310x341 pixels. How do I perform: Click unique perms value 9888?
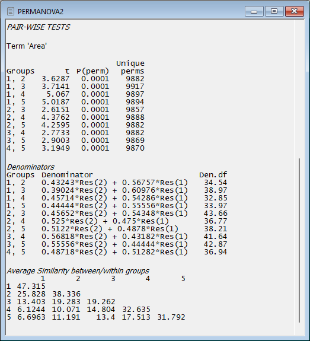135,117
